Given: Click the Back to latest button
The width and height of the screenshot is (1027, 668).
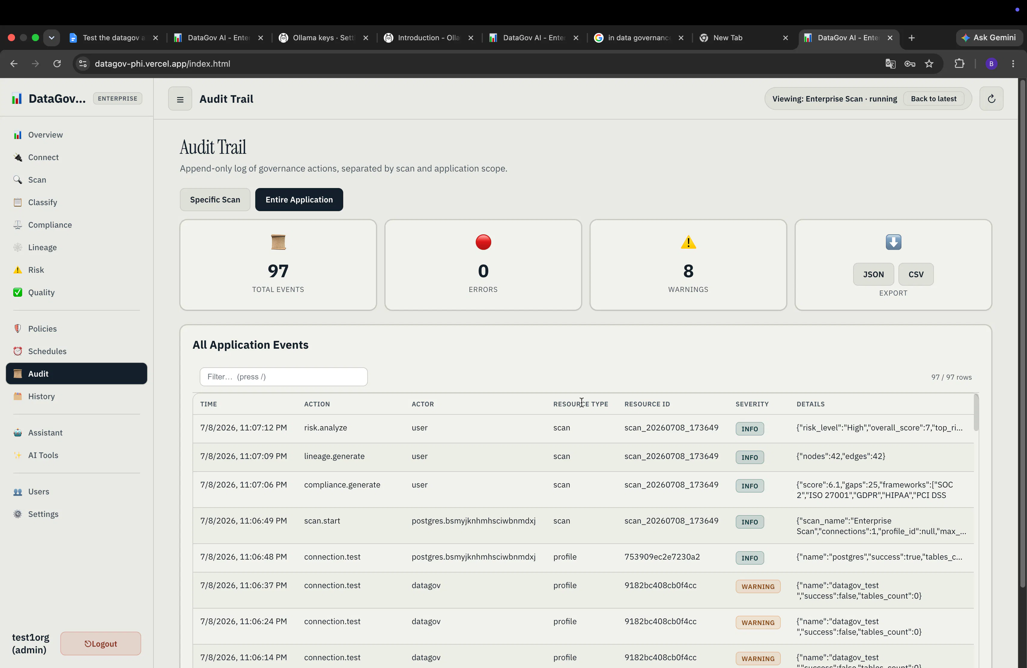Looking at the screenshot, I should (x=933, y=99).
